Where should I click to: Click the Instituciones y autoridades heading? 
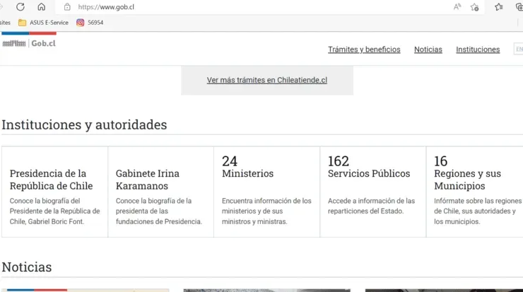(84, 125)
